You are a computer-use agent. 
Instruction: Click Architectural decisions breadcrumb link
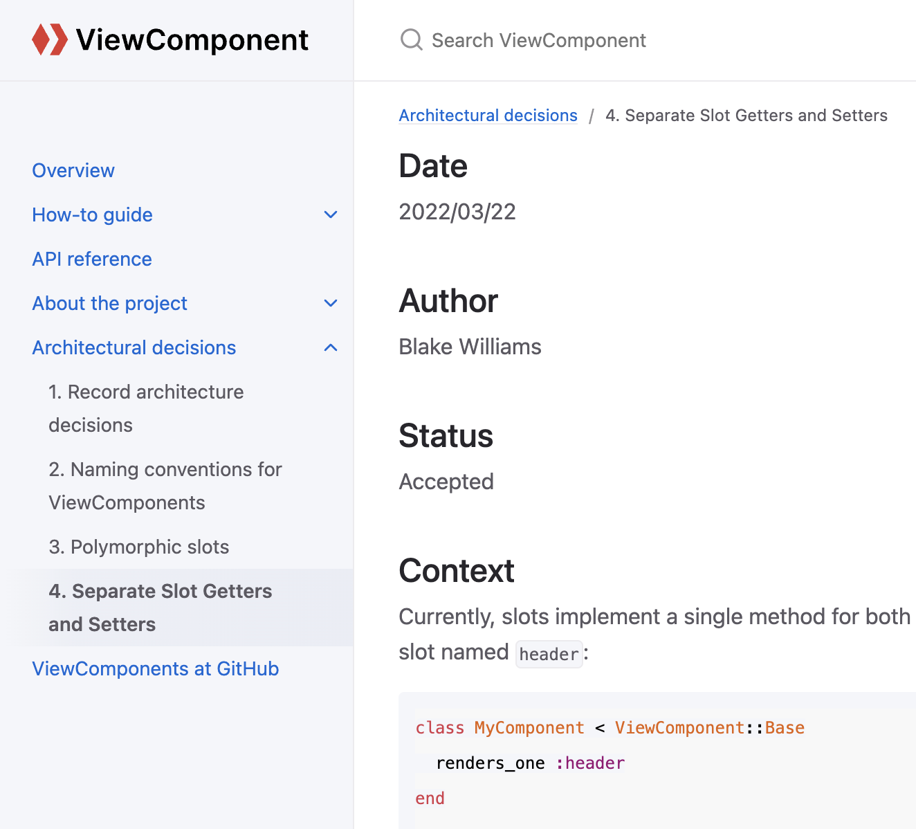pyautogui.click(x=488, y=115)
